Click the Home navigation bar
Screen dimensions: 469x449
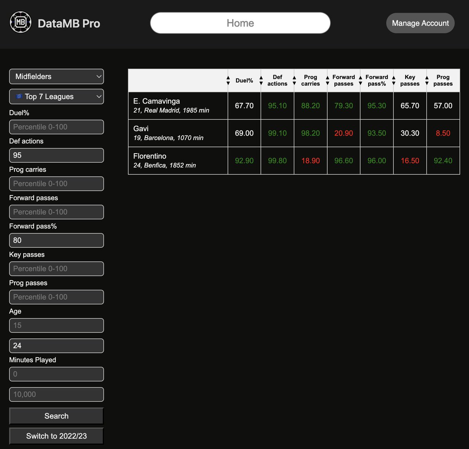(240, 23)
